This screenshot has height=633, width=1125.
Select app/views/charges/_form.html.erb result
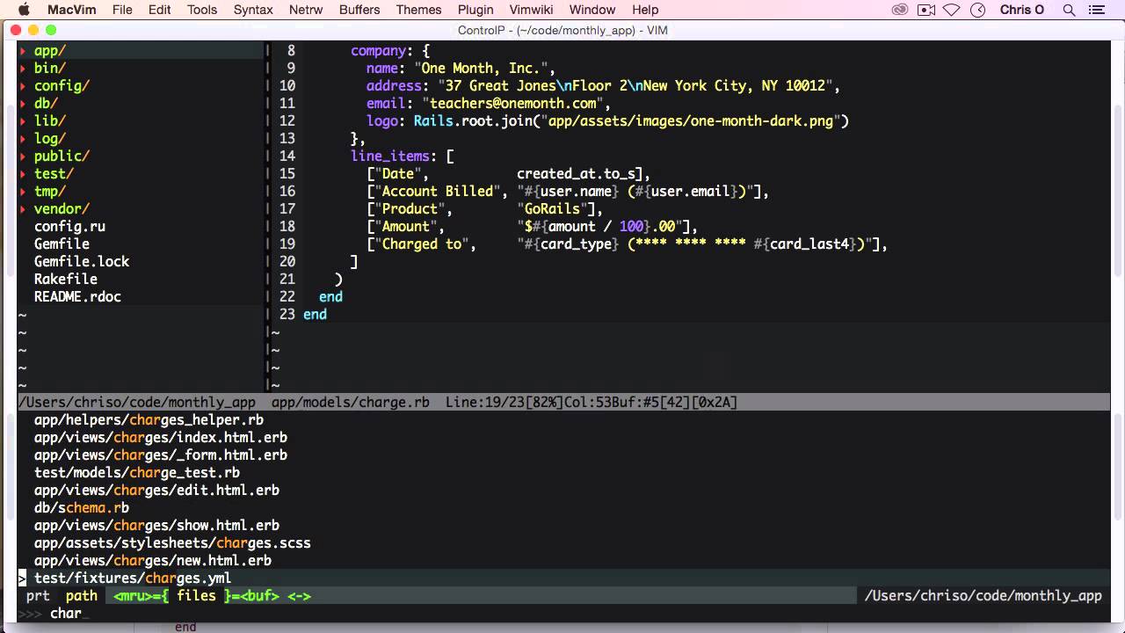(x=161, y=455)
